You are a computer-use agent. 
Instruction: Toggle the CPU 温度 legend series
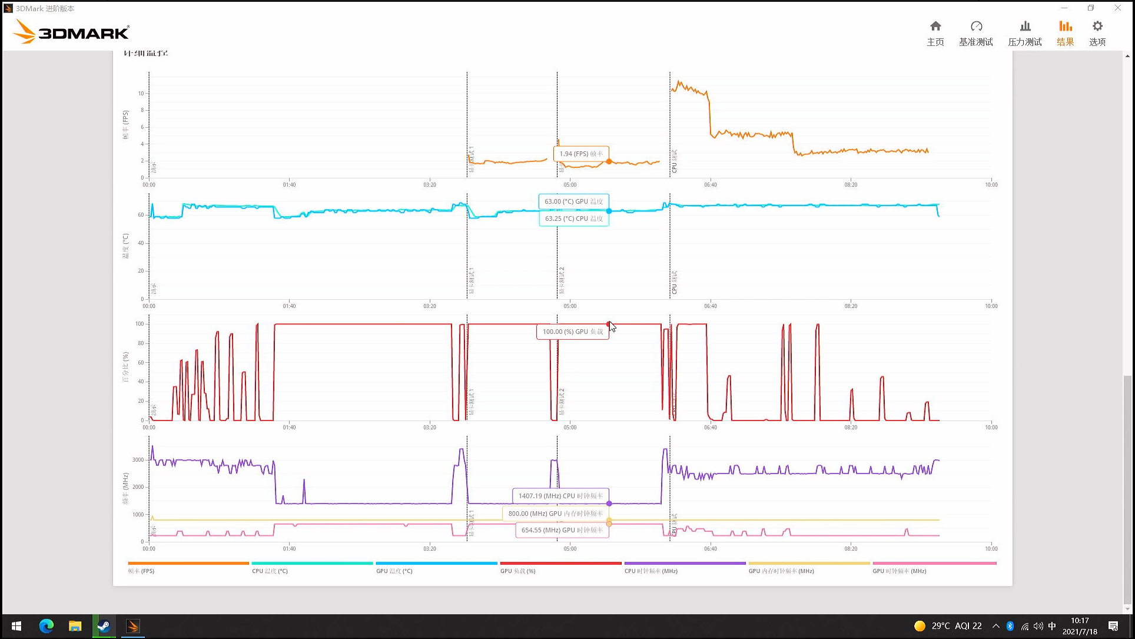(270, 571)
